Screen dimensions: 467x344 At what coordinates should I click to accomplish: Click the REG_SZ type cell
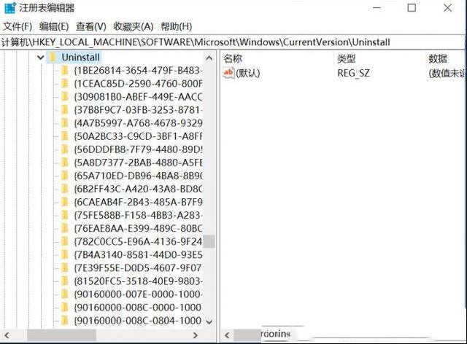pyautogui.click(x=353, y=73)
